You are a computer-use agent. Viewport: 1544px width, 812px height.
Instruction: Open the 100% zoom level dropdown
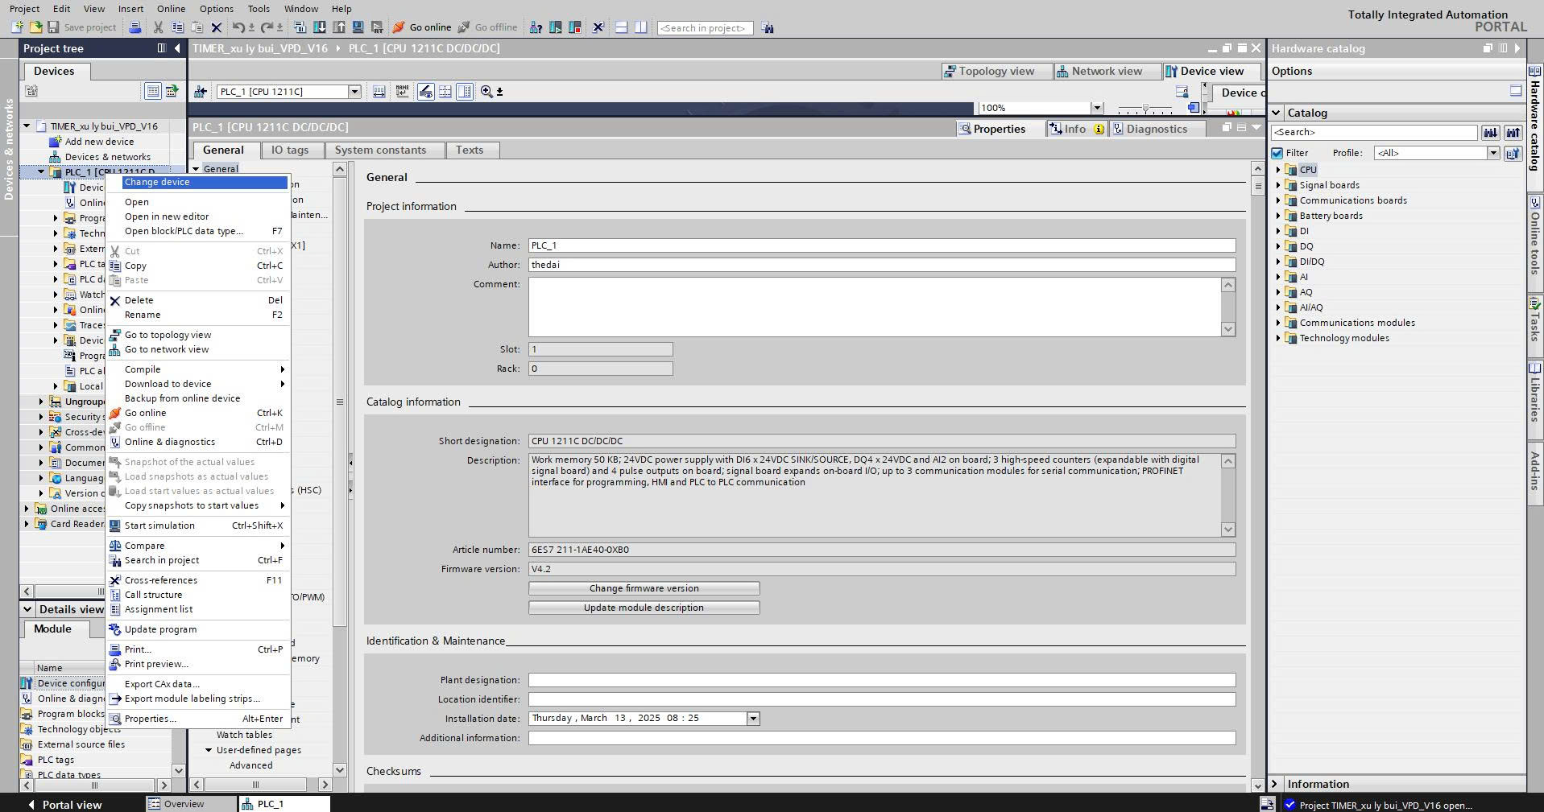coord(1096,108)
